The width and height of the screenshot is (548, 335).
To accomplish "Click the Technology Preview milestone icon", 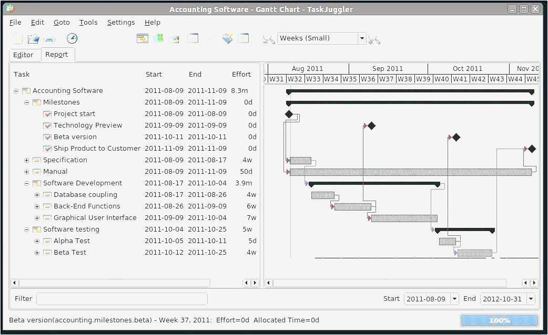I will tap(47, 125).
